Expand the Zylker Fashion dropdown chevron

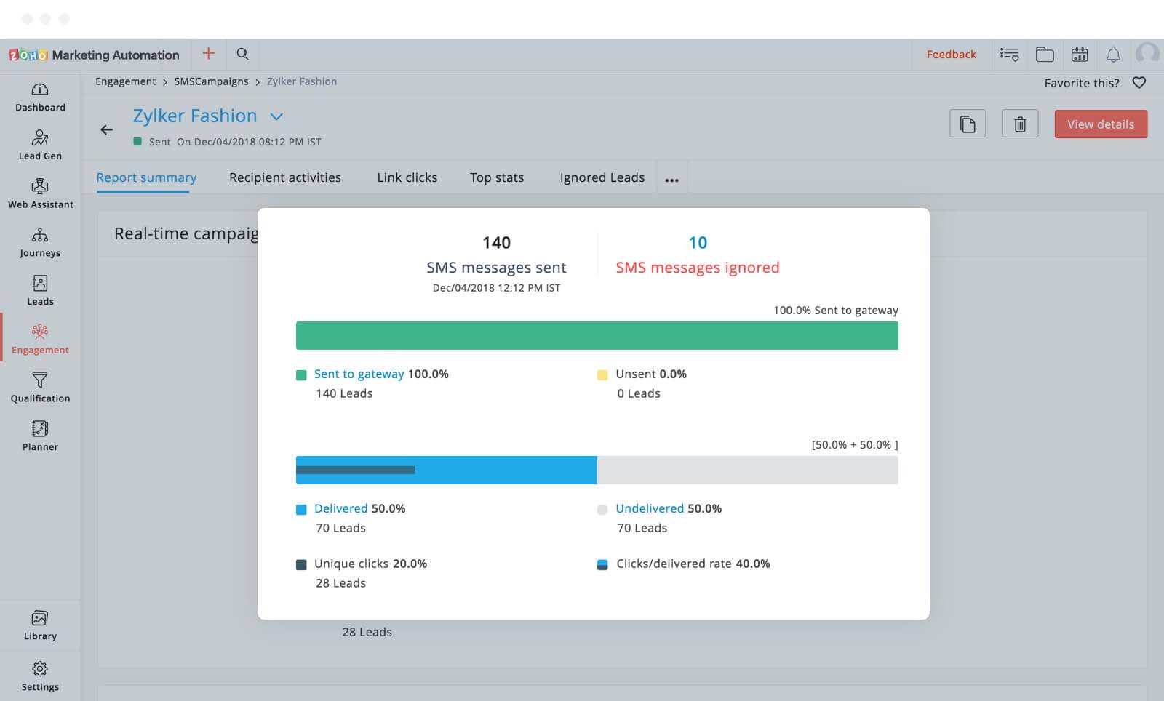pyautogui.click(x=276, y=116)
